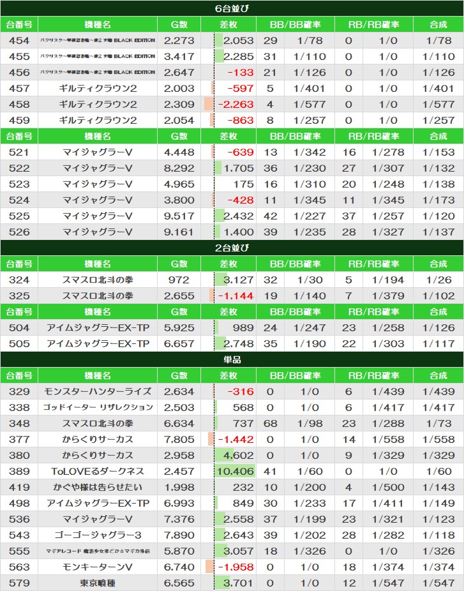The image size is (464, 591).
Task: Click かぐや様は告らせたい machine name
Action: coord(98,487)
